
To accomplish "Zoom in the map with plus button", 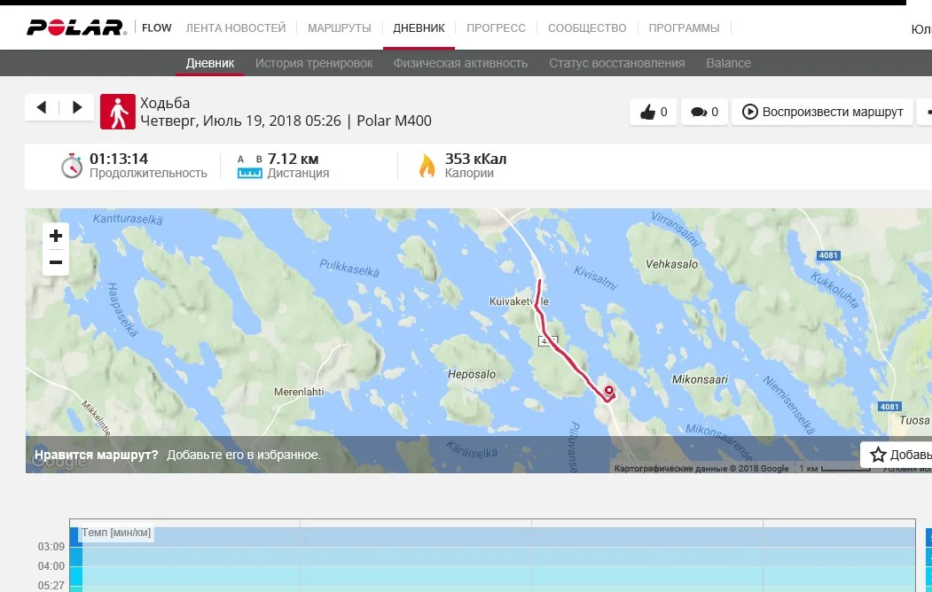I will [x=56, y=236].
